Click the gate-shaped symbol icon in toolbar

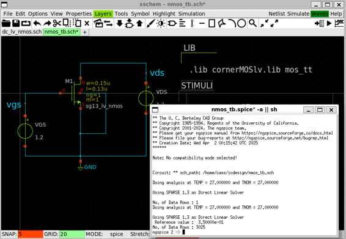point(172,23)
